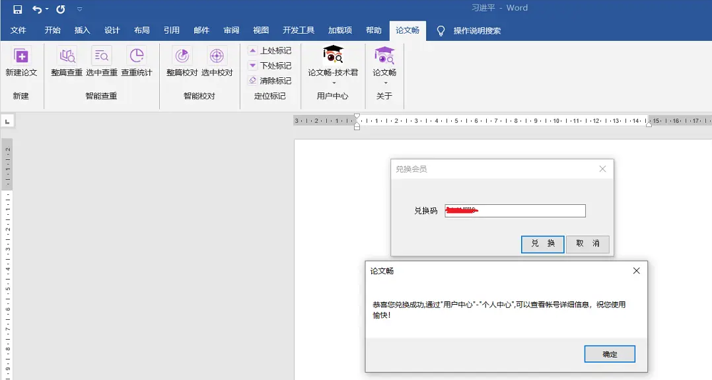The width and height of the screenshot is (712, 380).
Task: Open the Undo history dropdown arrow
Action: point(47,9)
